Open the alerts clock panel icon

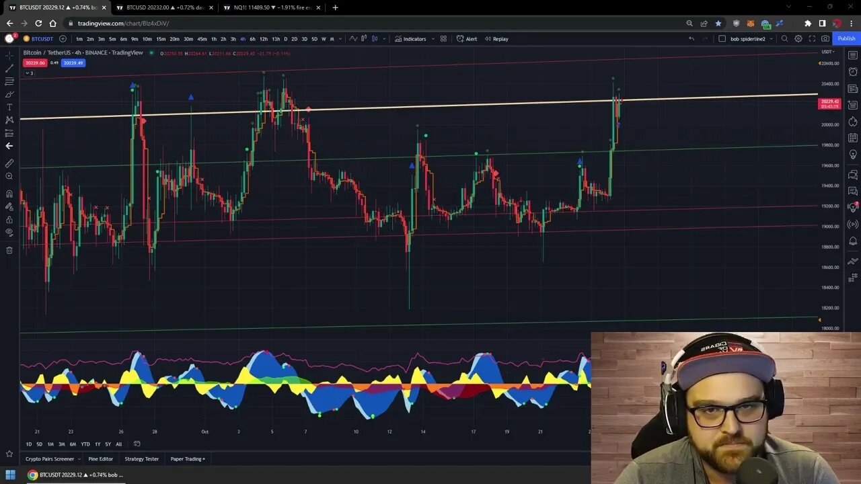pos(853,72)
